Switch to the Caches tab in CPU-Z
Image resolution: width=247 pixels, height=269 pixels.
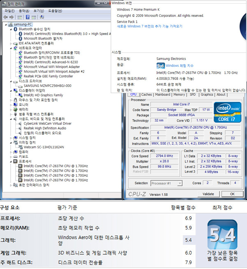(147, 94)
